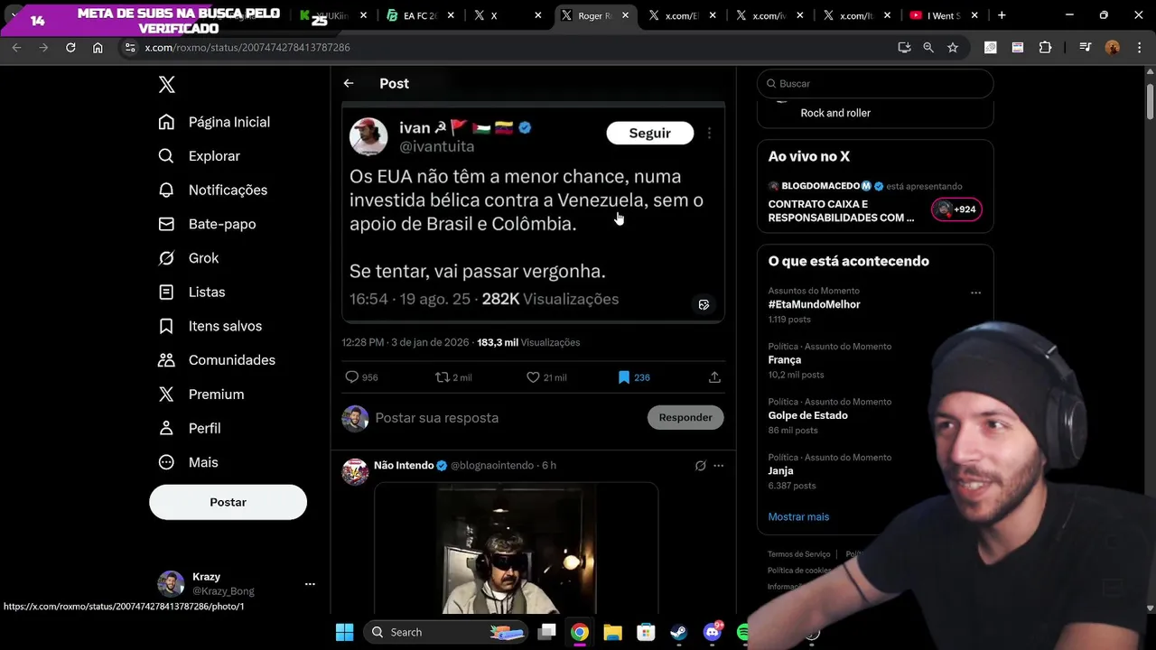Open File Explorer from the taskbar

(612, 632)
